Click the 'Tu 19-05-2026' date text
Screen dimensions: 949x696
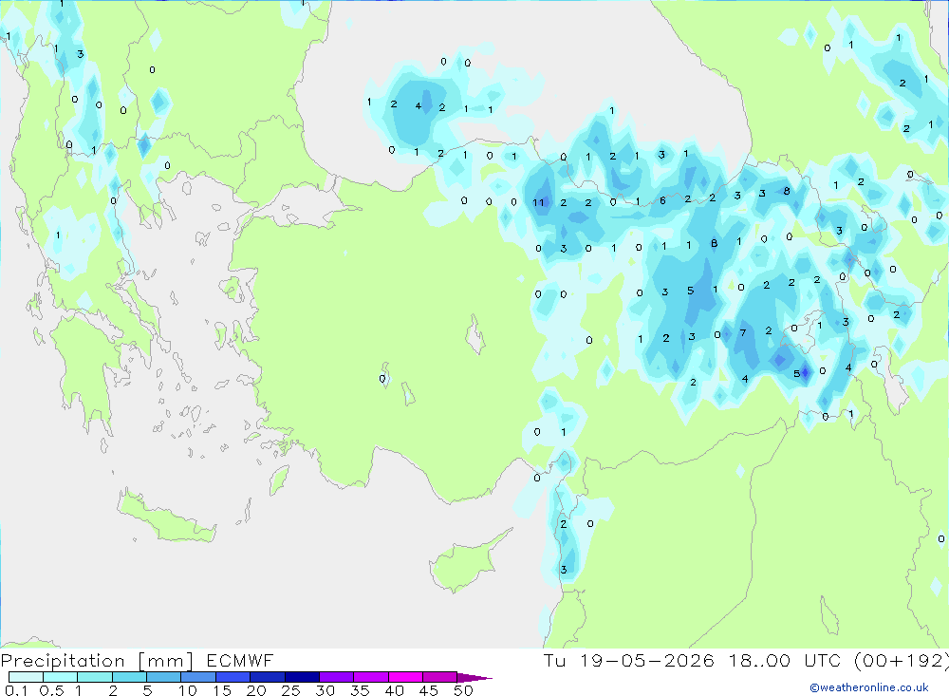(x=628, y=661)
